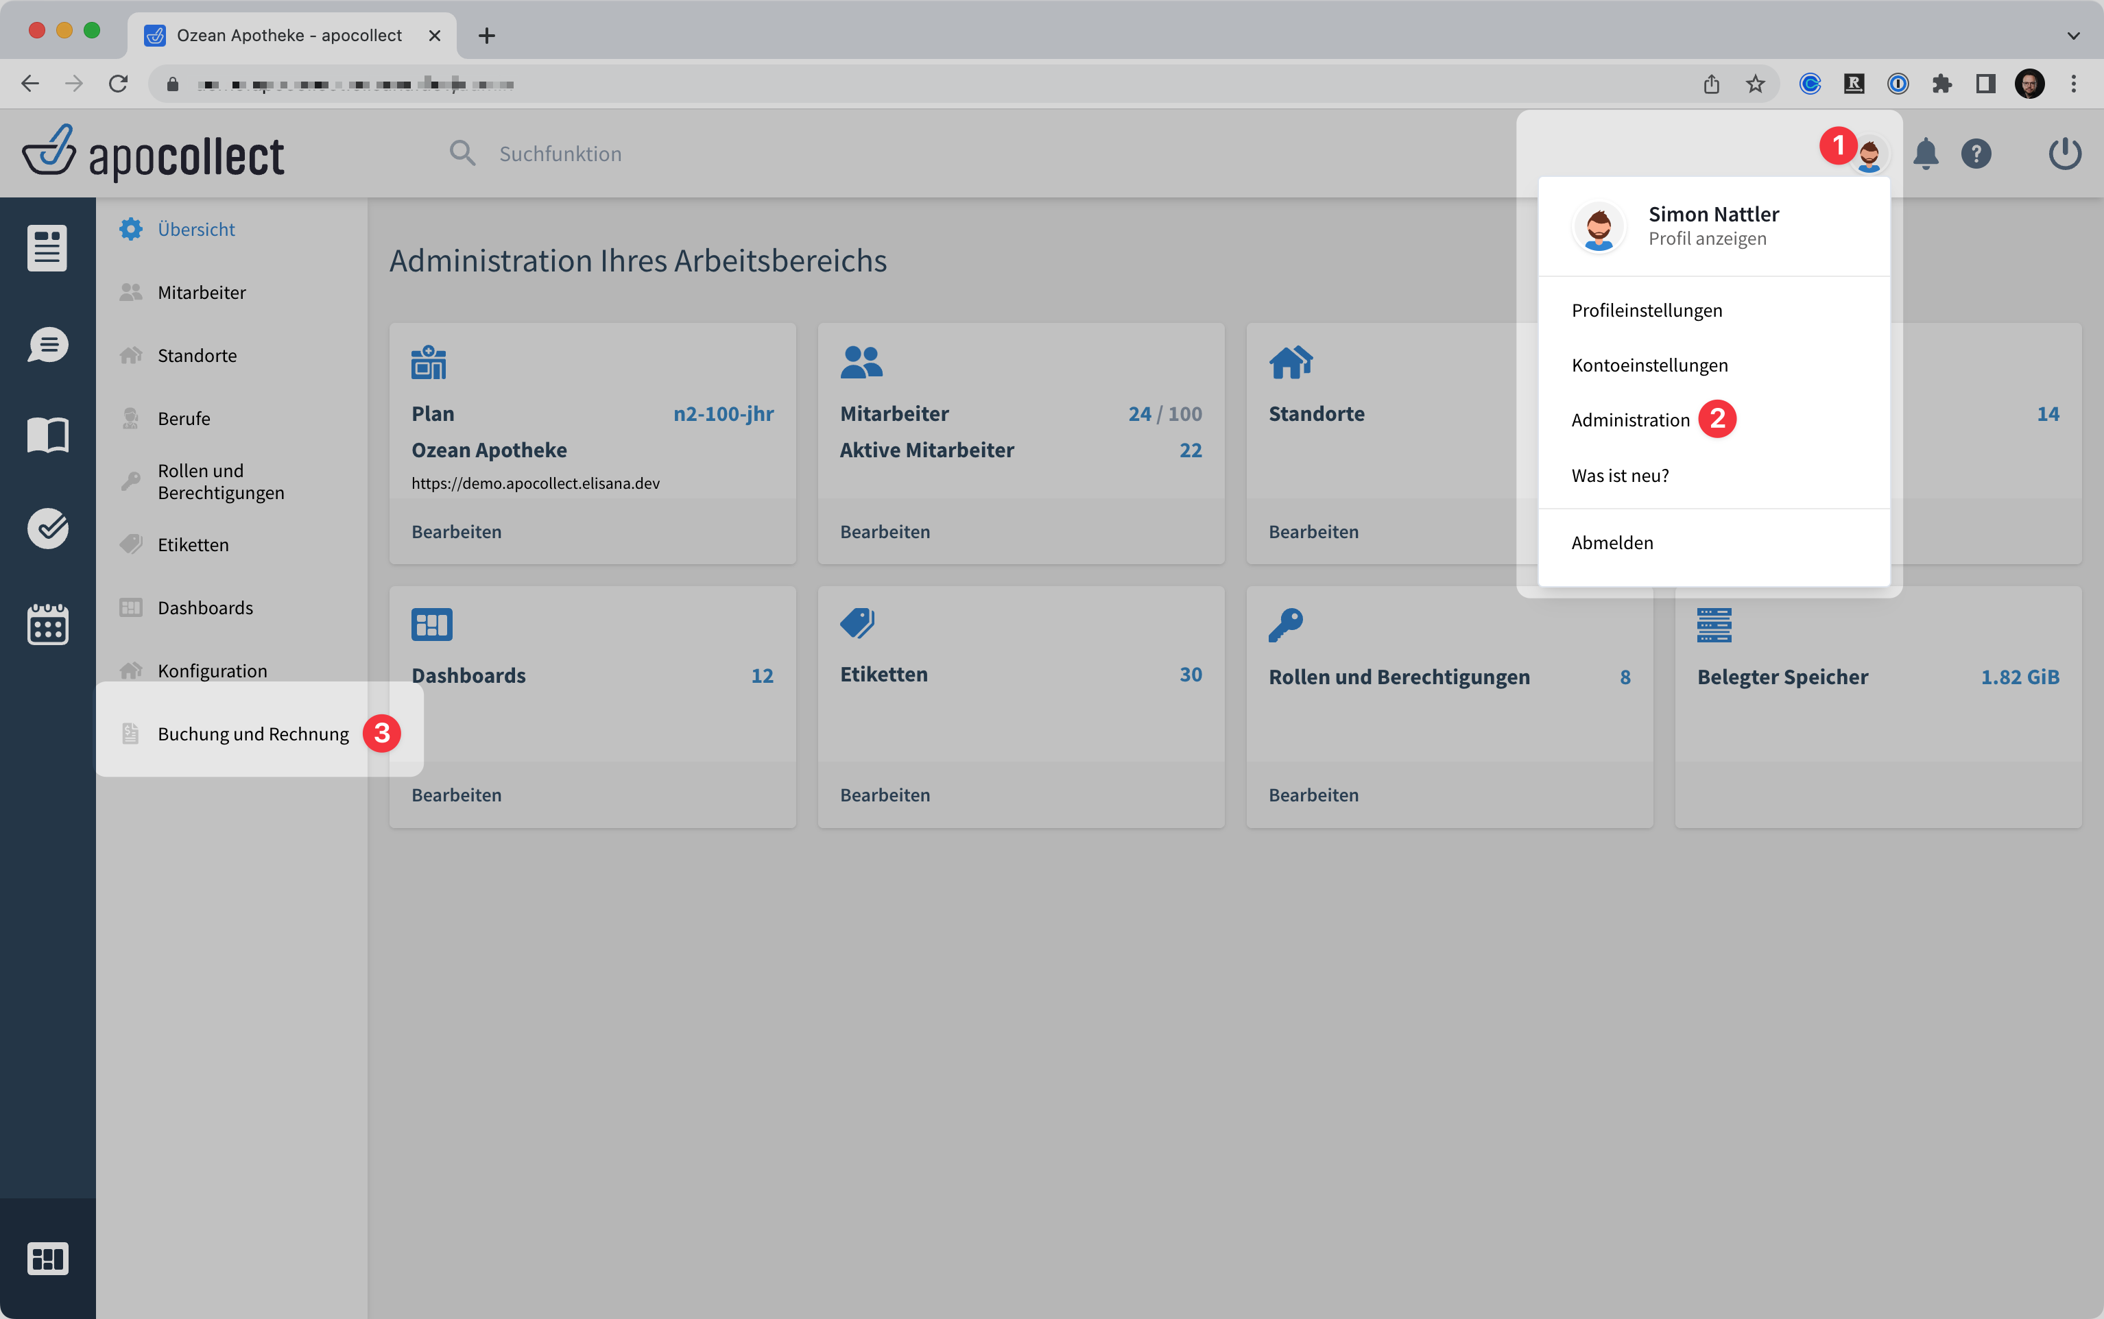Click the Übersicht gear icon

pyautogui.click(x=131, y=230)
